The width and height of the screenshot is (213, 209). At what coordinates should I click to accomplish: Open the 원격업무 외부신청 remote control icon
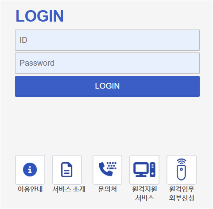click(182, 169)
